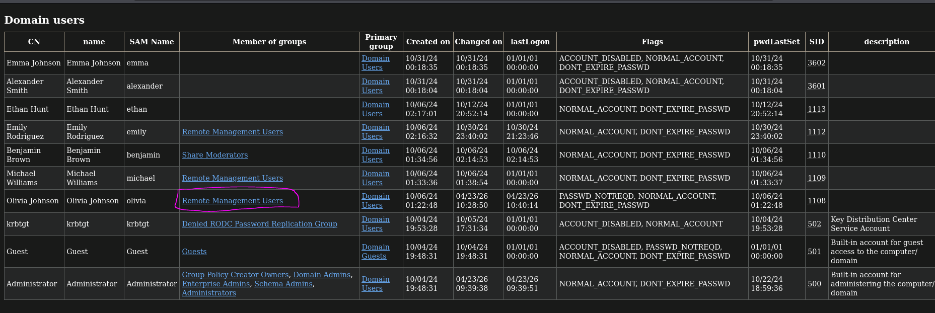Open krbtgt's Domain Users primary group link
935x313 pixels.
point(375,224)
